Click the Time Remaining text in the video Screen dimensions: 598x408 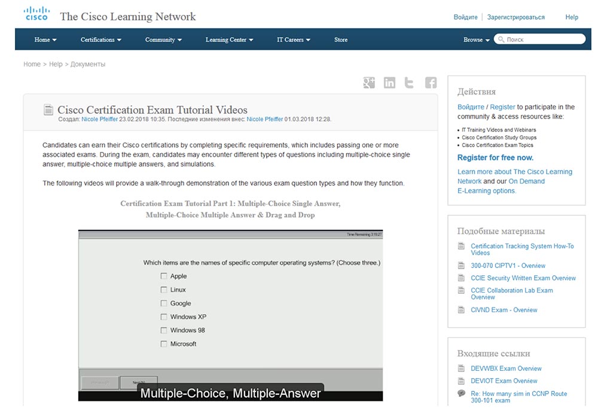pos(364,235)
